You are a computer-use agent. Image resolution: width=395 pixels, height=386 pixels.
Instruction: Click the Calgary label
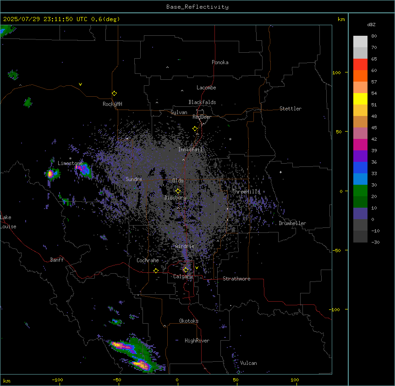coord(183,276)
